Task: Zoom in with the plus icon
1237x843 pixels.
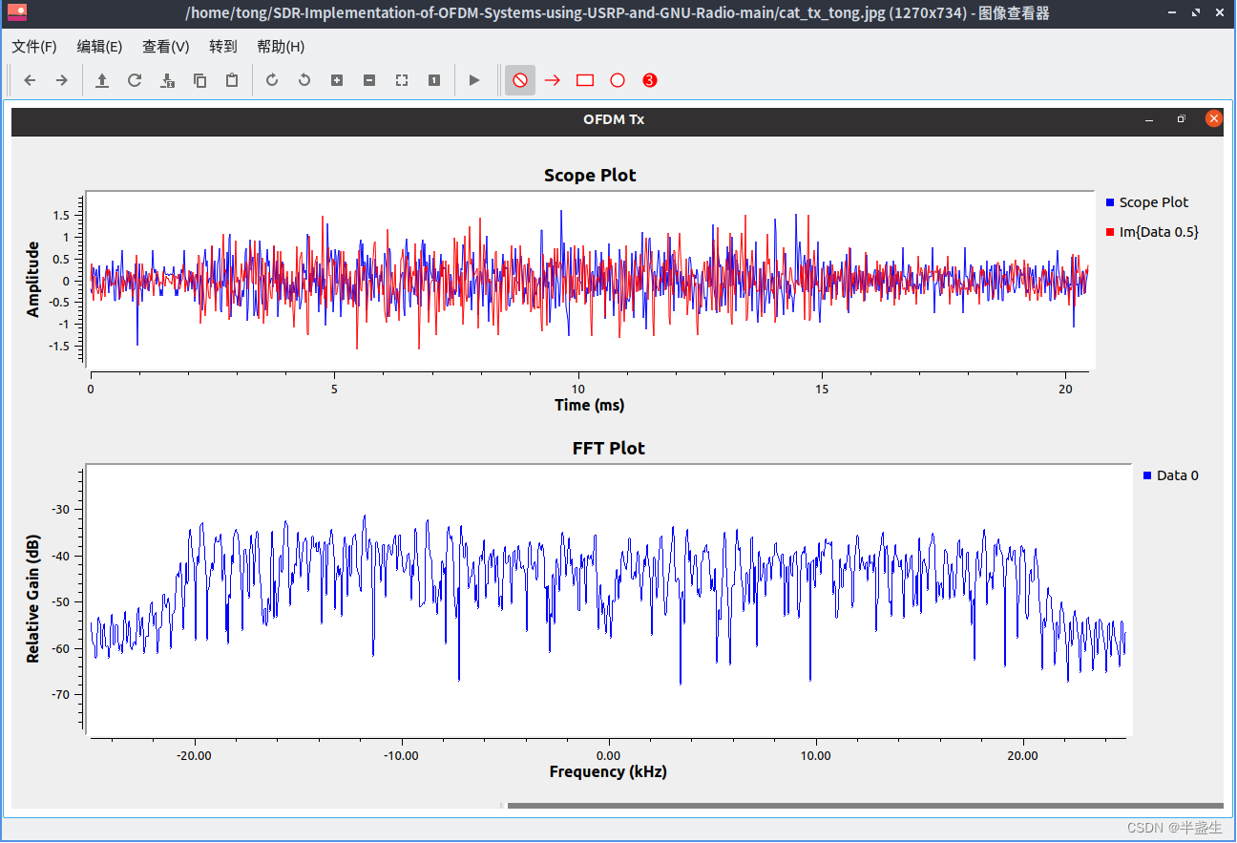Action: 337,80
